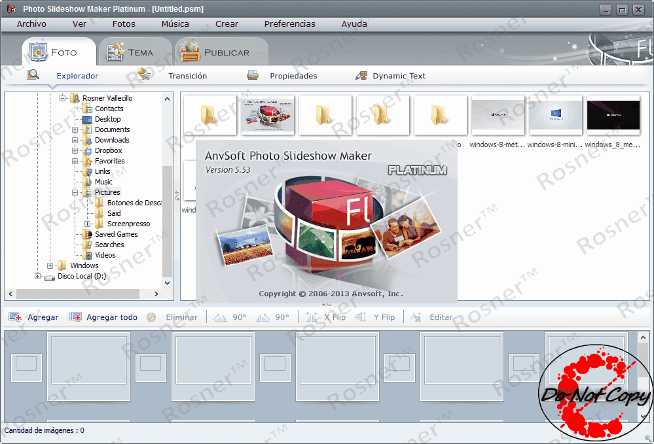
Task: Click the Eliminar button label
Action: (x=182, y=317)
